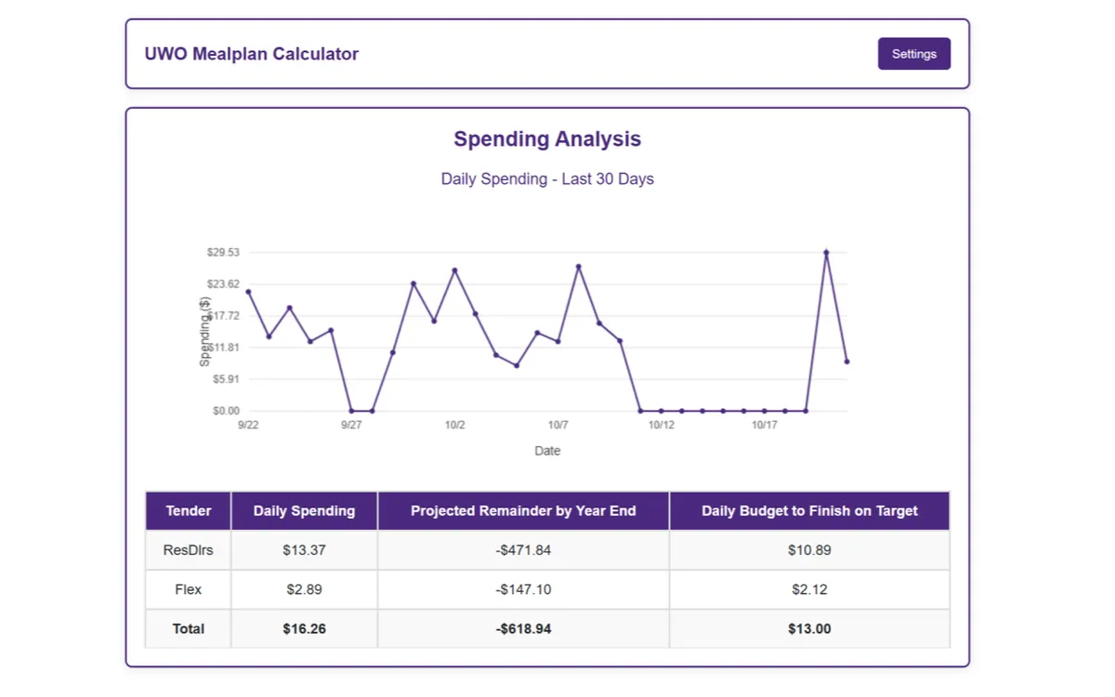This screenshot has height=697, width=1115.
Task: Click the 10/17 x-axis label
Action: point(764,425)
